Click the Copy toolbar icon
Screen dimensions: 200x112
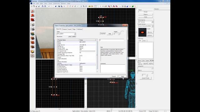pos(84,6)
